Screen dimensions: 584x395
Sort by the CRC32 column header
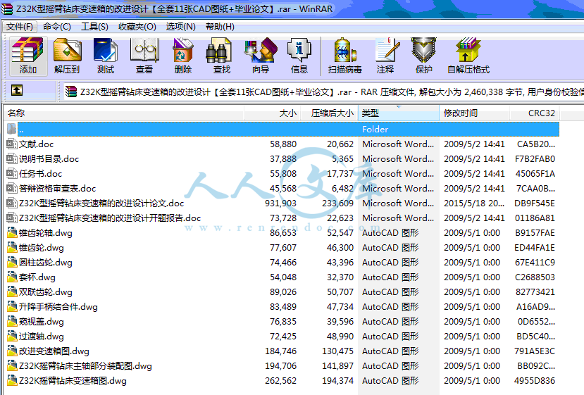534,113
